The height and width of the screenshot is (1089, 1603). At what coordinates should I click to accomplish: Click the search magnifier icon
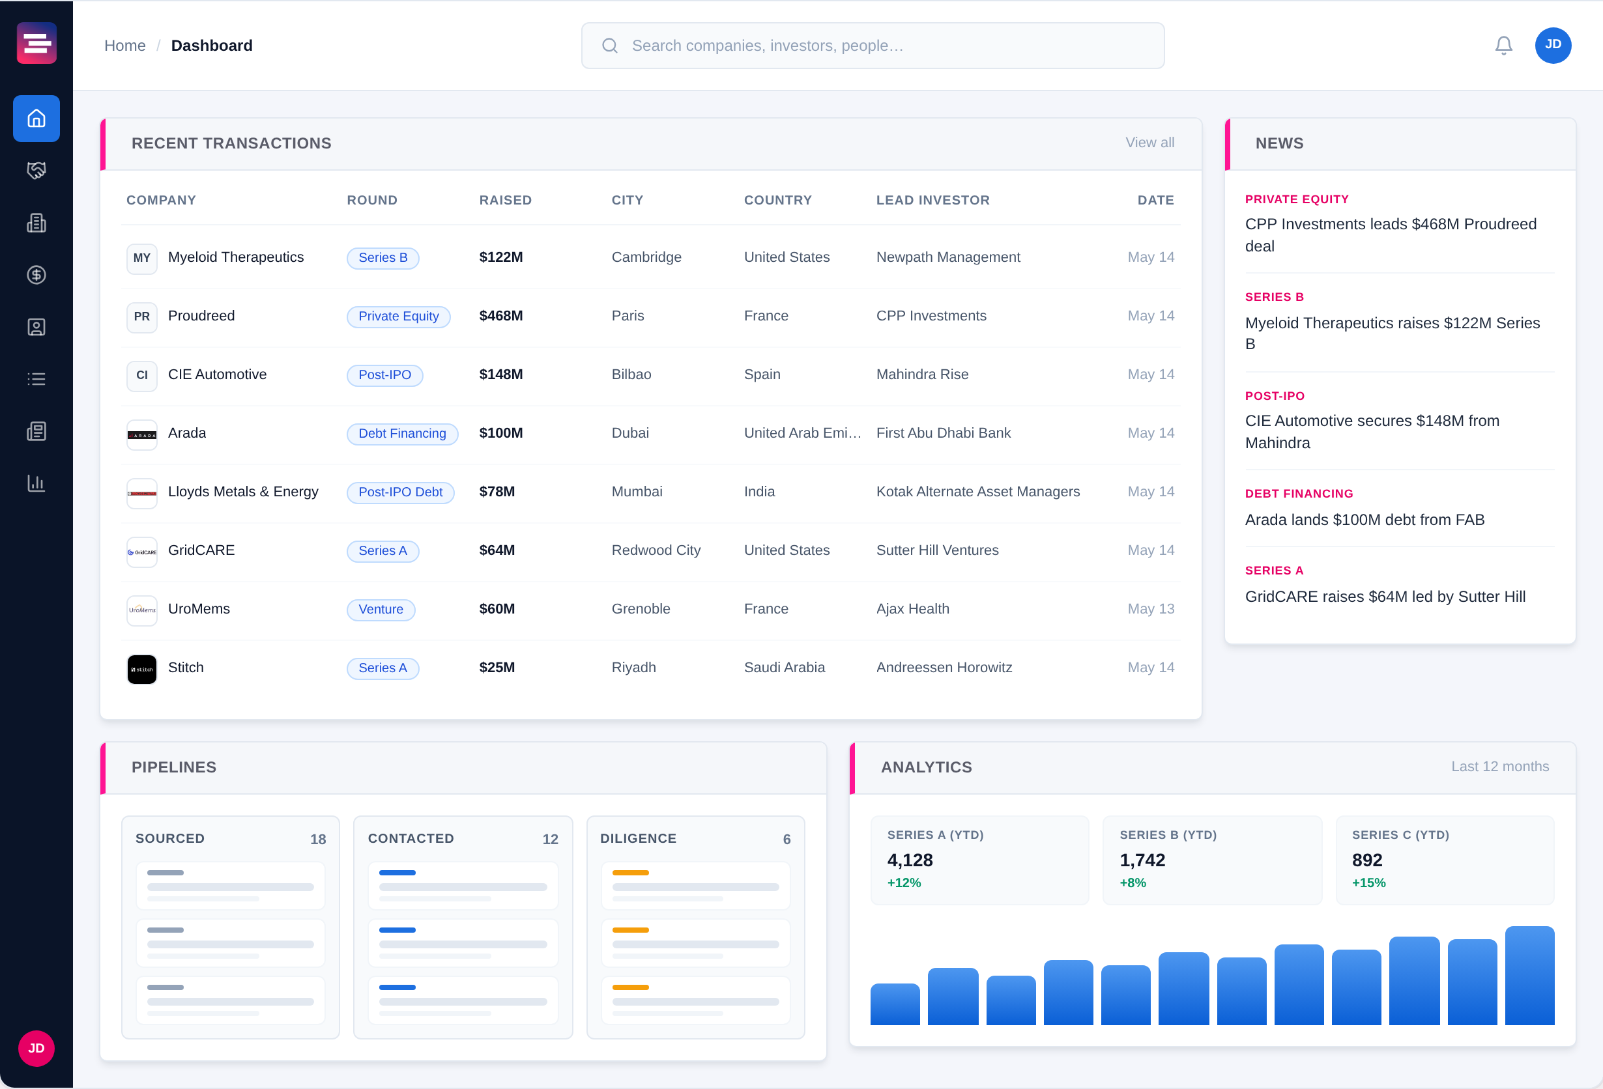tap(610, 46)
